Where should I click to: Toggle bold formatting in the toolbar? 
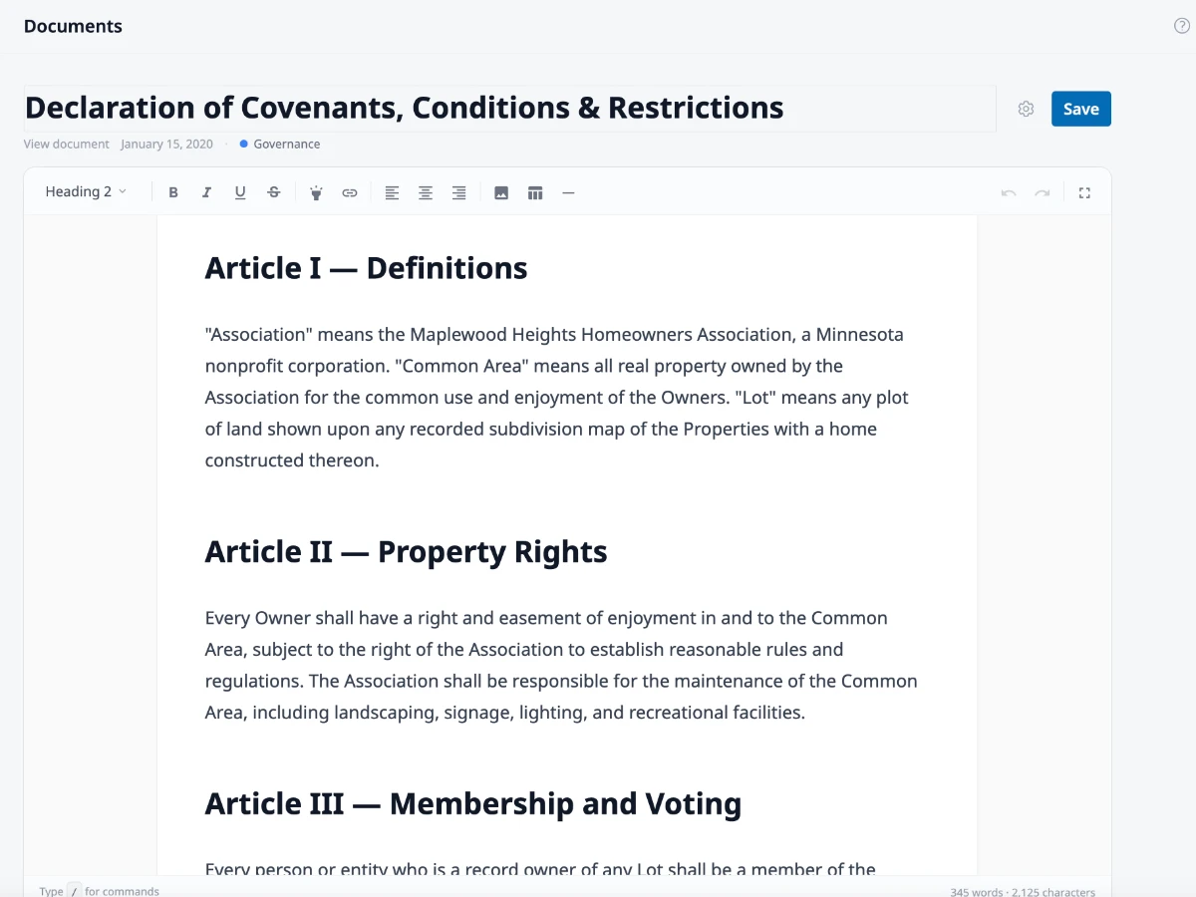[x=173, y=192]
